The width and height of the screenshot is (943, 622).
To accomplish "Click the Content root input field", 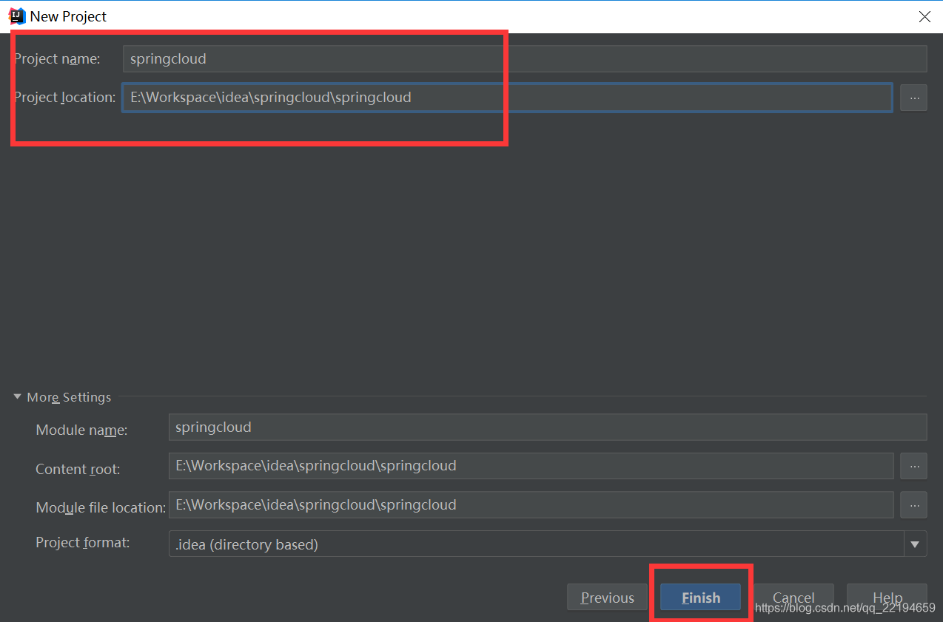I will tap(531, 466).
